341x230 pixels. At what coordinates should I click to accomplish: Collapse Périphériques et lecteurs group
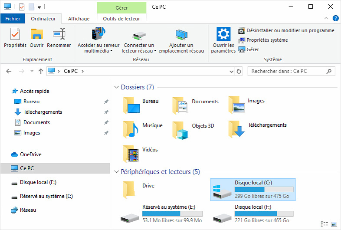coord(116,172)
